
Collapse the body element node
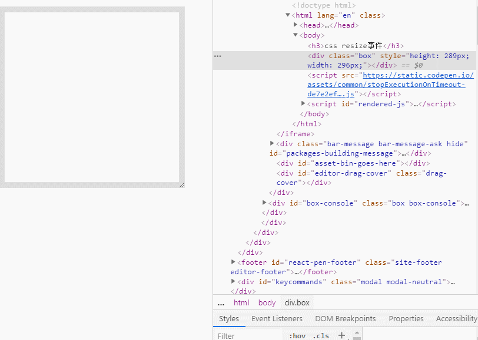(296, 35)
